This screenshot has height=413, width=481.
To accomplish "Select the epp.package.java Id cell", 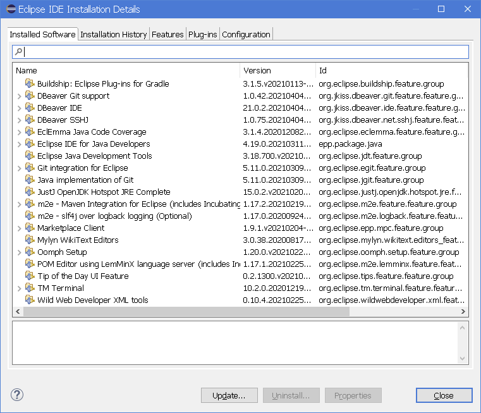I will pos(350,144).
